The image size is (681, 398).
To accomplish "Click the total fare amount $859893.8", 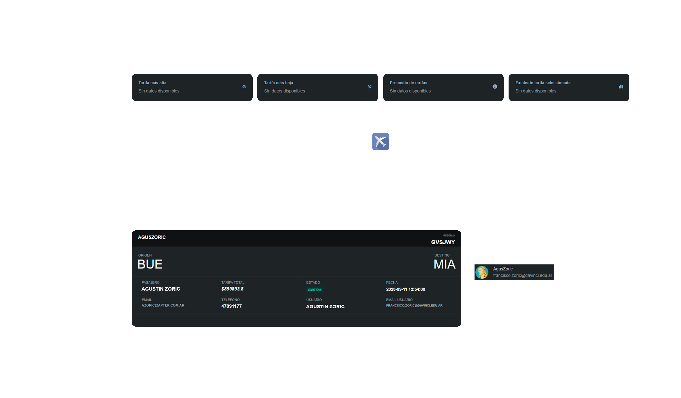I will [232, 289].
